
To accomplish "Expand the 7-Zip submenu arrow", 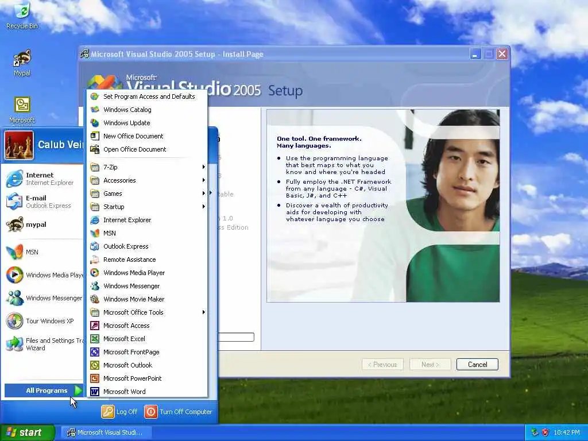I will coord(204,167).
